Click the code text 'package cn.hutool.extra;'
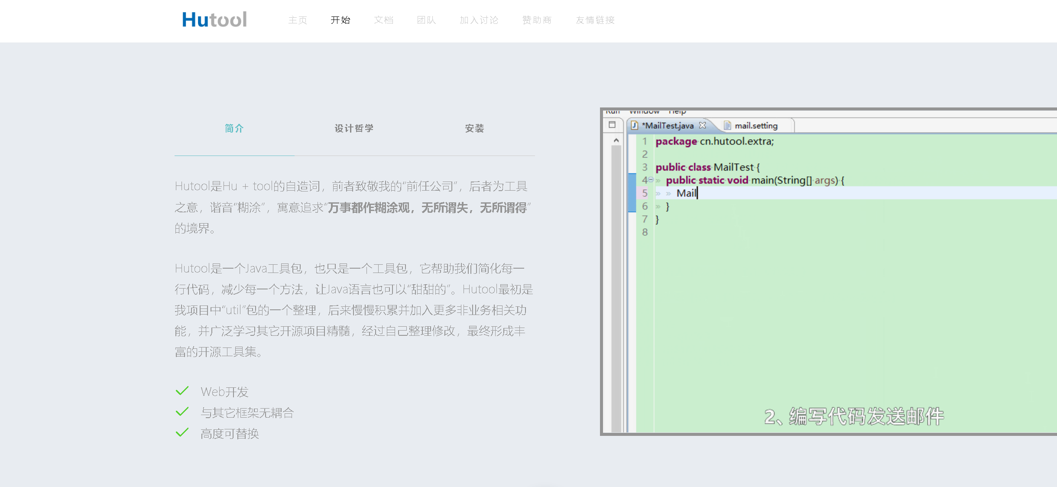Image resolution: width=1057 pixels, height=487 pixels. [715, 141]
